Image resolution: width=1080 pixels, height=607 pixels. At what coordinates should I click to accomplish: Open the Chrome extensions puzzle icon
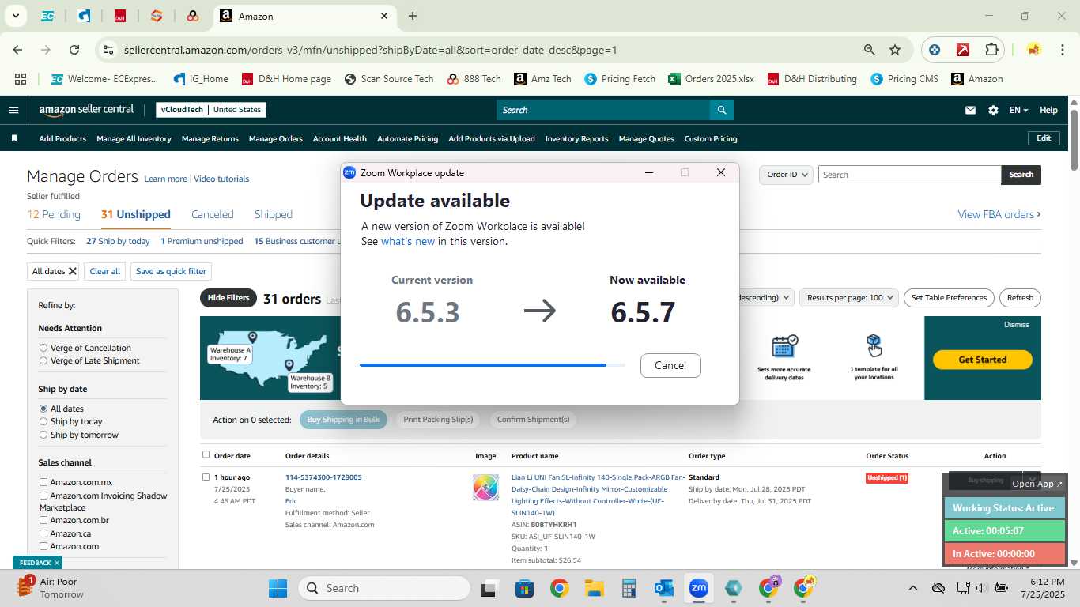pos(991,50)
